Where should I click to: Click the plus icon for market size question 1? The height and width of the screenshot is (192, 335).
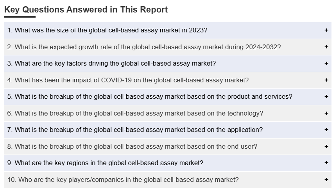click(x=326, y=30)
